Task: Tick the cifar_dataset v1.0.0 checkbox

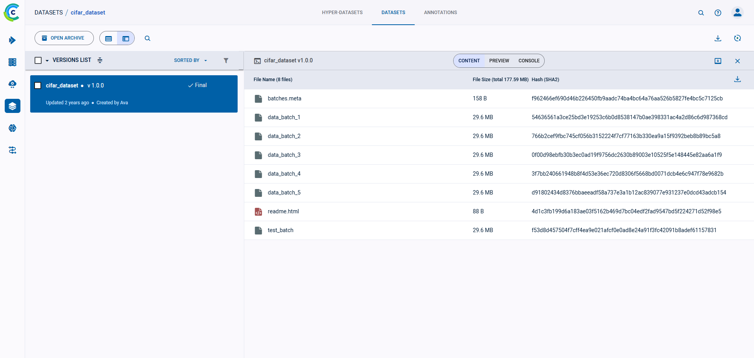Action: [38, 85]
